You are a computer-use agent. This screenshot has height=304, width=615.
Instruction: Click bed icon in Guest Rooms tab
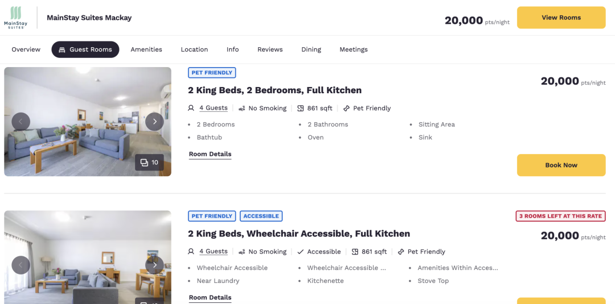pyautogui.click(x=62, y=49)
